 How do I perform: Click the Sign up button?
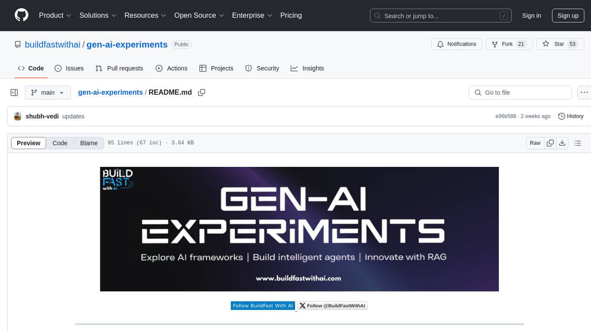568,16
